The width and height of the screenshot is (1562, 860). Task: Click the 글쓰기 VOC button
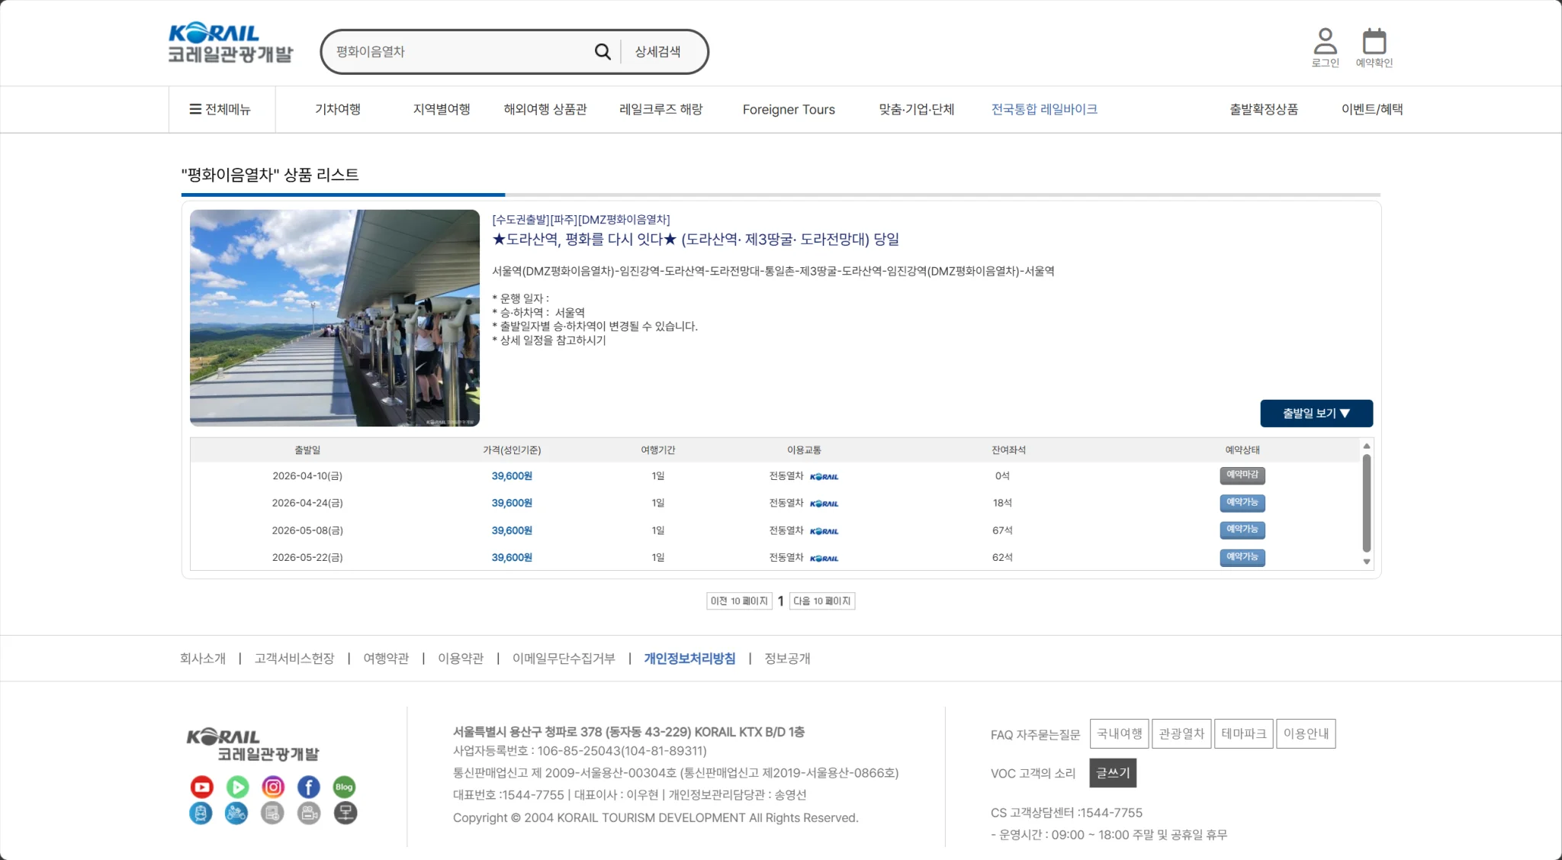(1113, 772)
